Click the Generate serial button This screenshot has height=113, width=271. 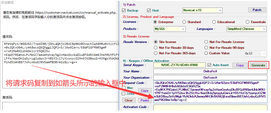pyautogui.click(x=258, y=65)
